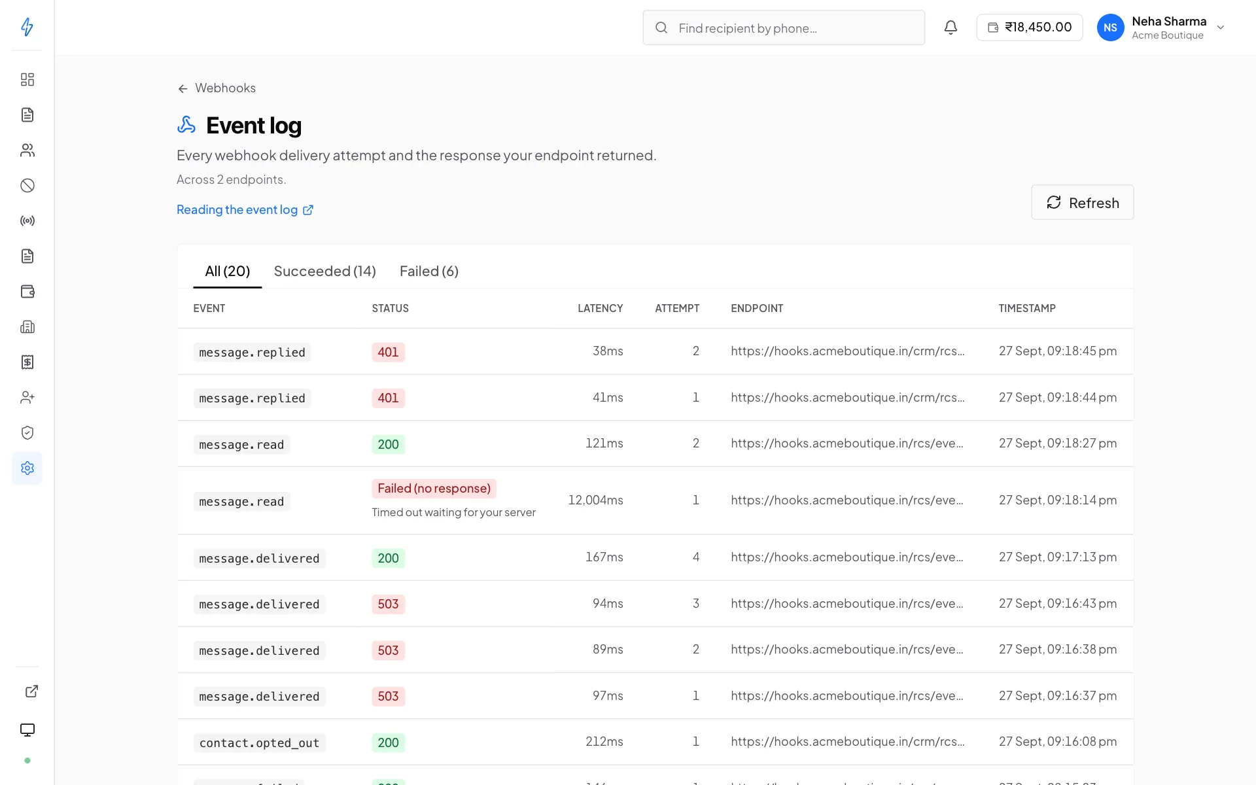Expand the Neha Sharma account chevron
1256x785 pixels.
pos(1220,27)
